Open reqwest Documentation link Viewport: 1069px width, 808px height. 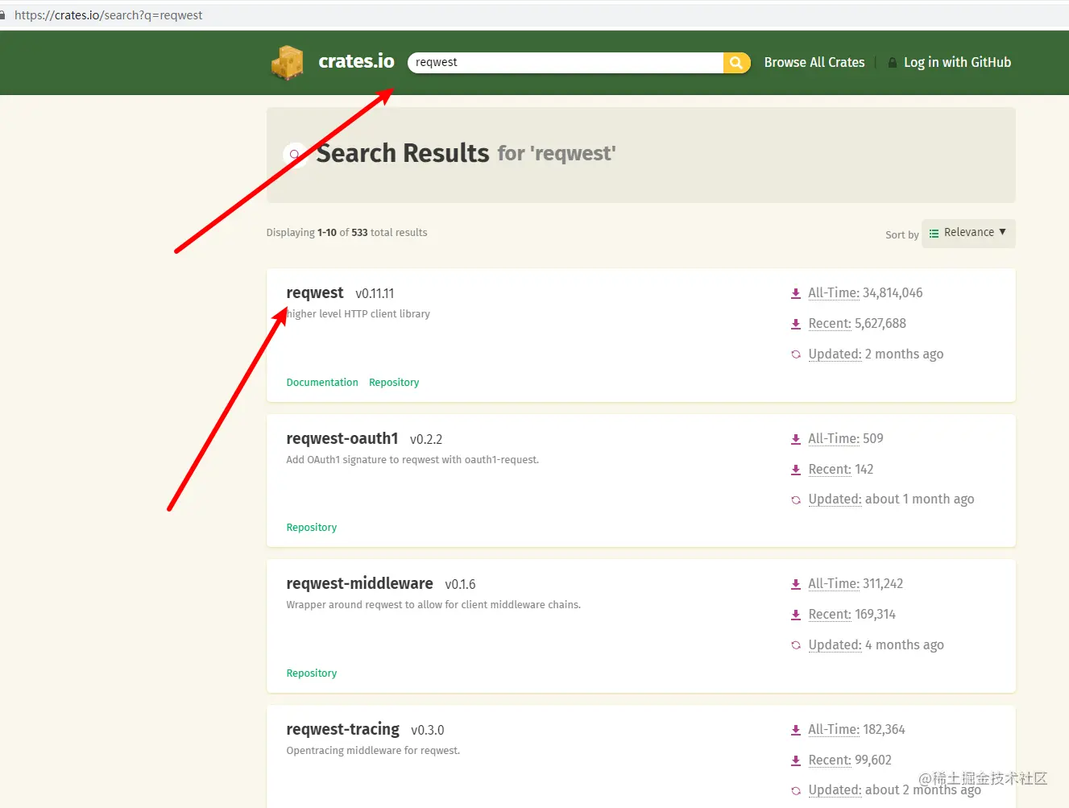pos(322,383)
